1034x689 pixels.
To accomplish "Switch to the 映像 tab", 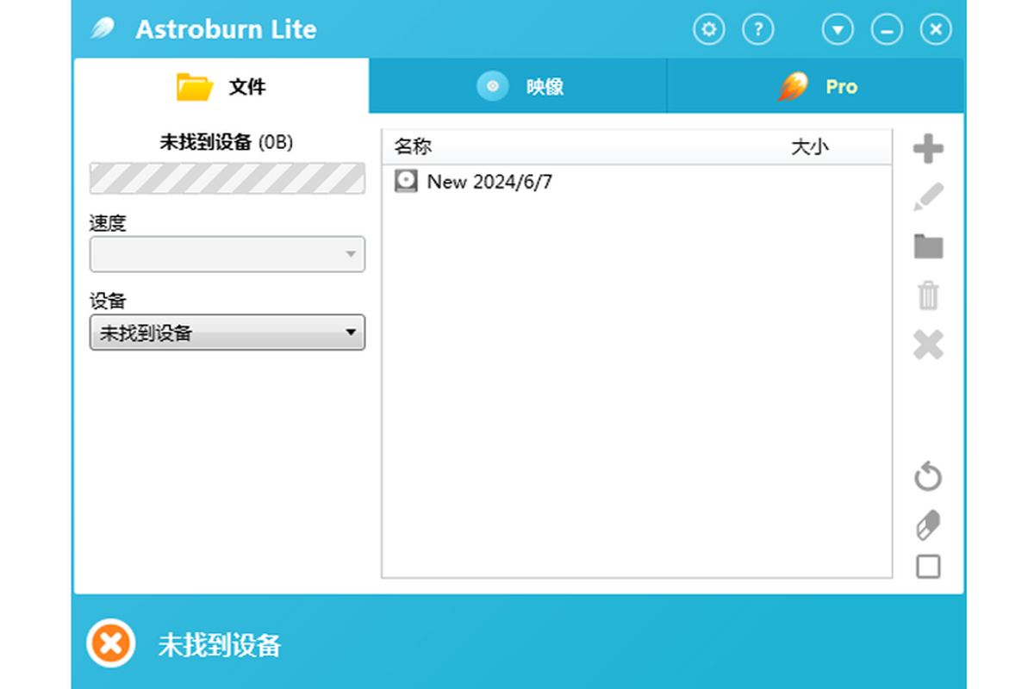I will [x=518, y=86].
